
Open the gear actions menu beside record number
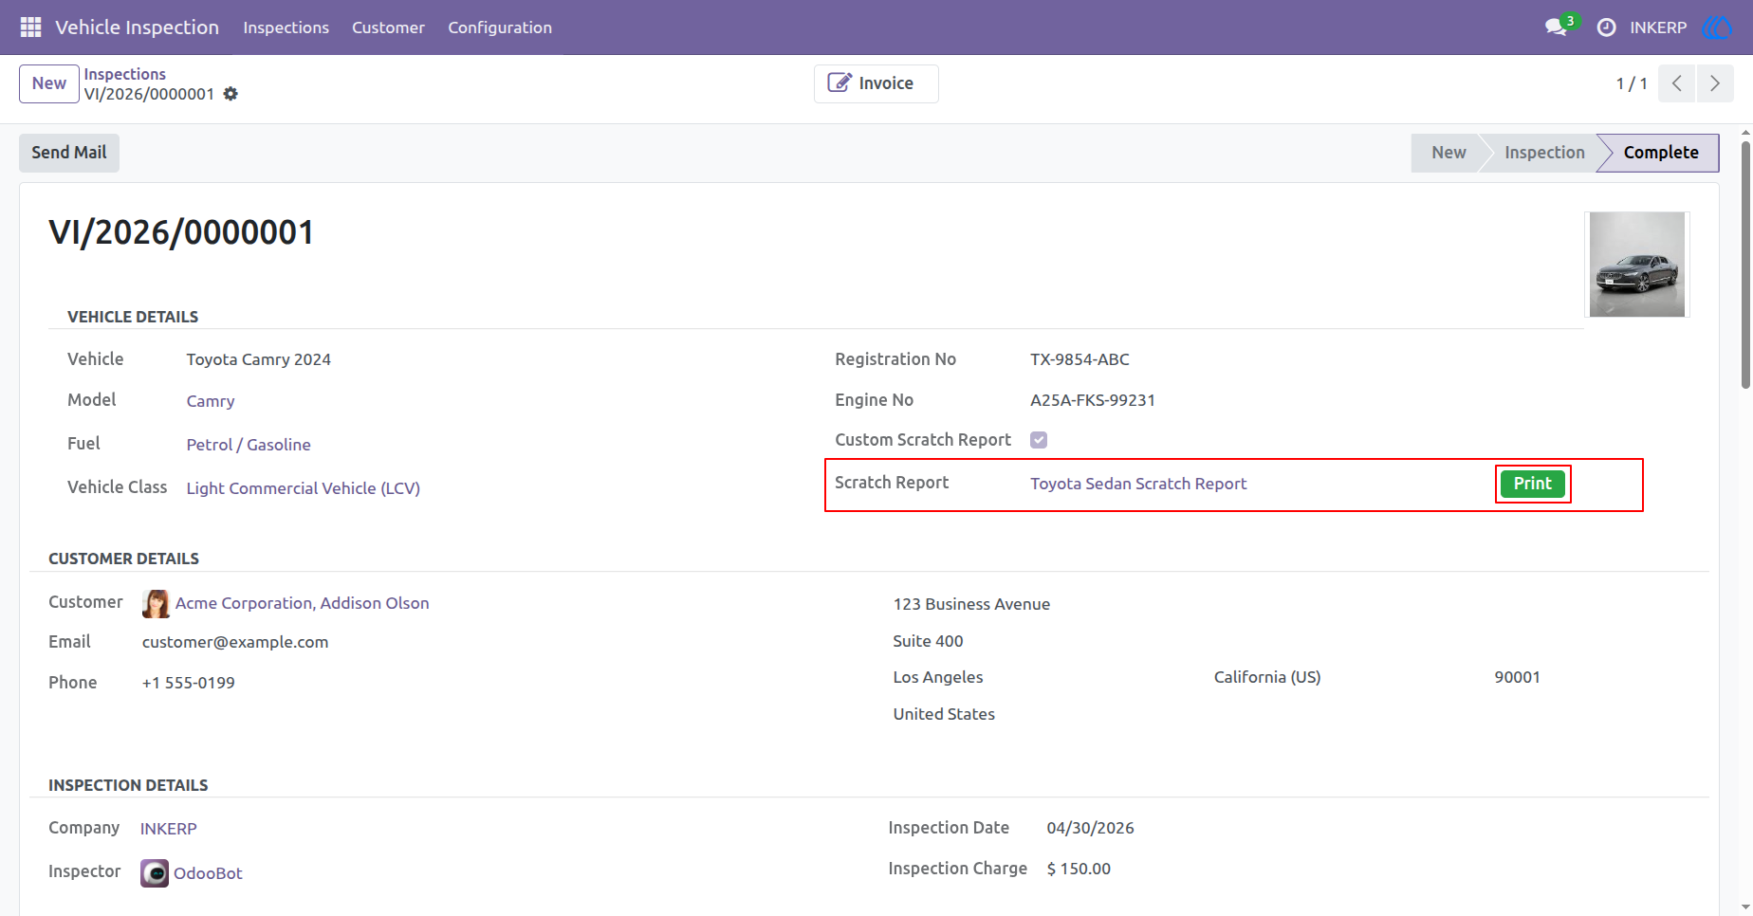point(231,94)
